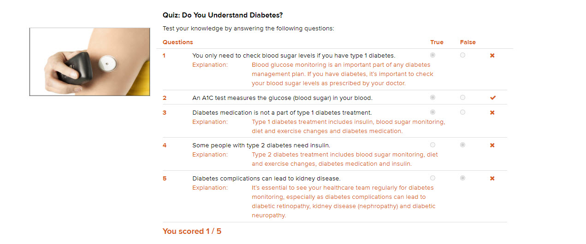
Task: Select False for question 3
Action: (462, 112)
